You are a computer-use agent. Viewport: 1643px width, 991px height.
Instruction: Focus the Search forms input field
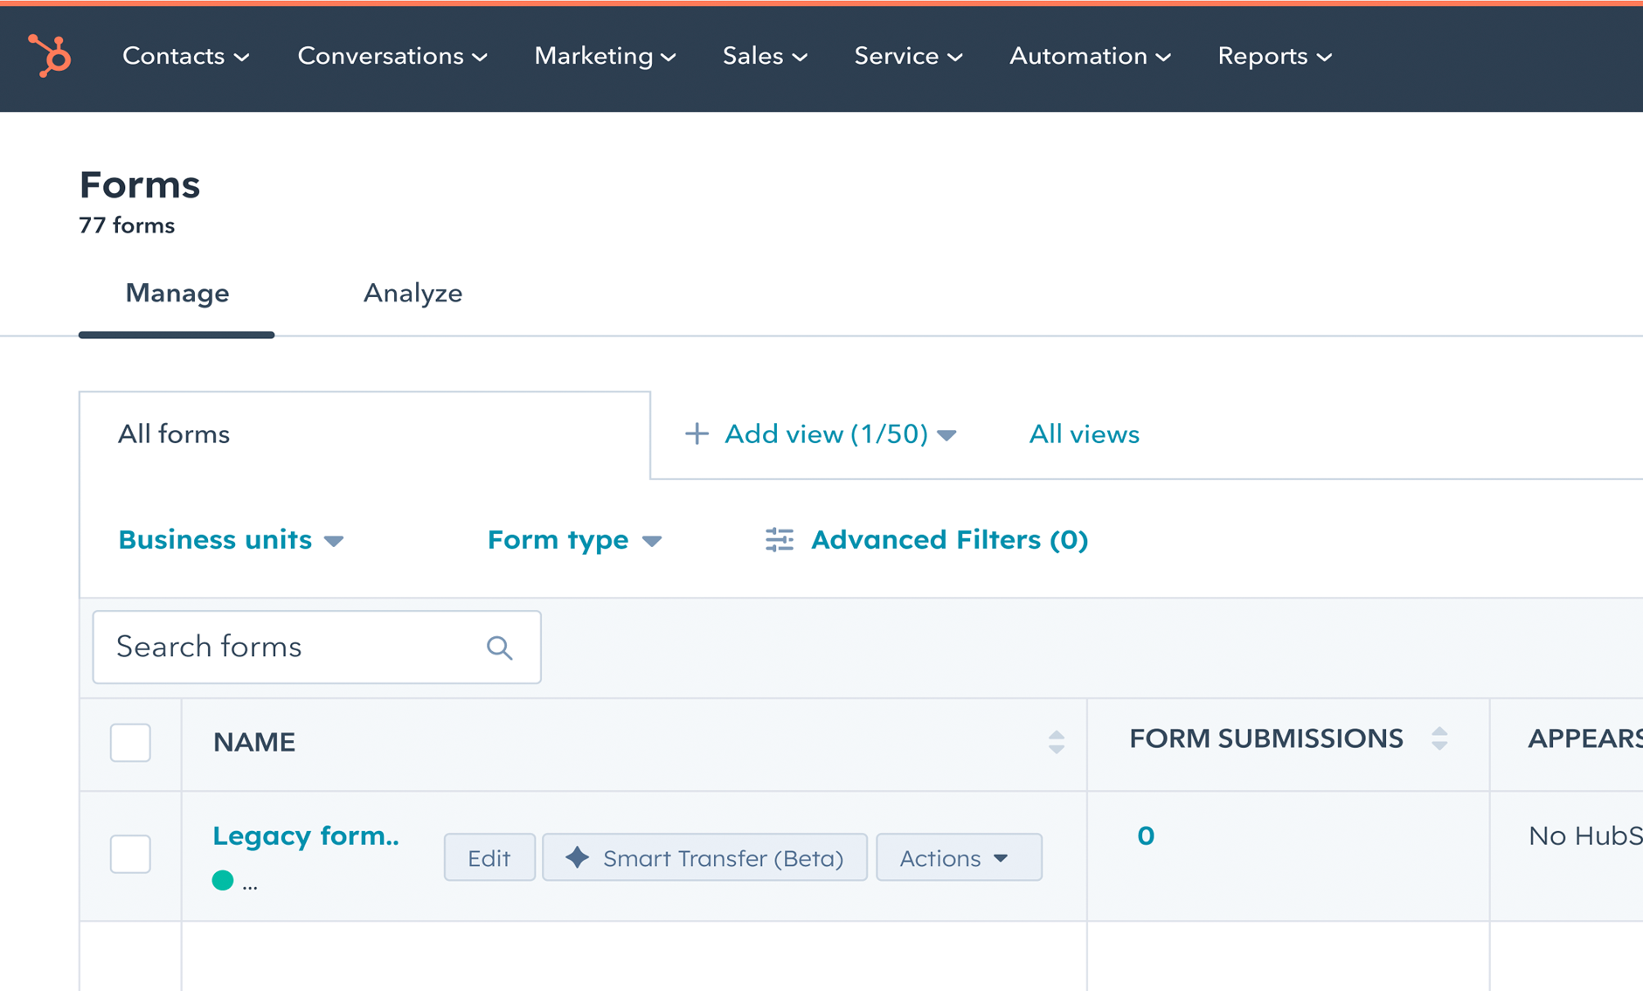(x=316, y=647)
